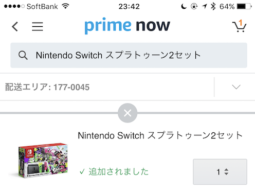Tap the search magnifier icon

[x=23, y=55]
